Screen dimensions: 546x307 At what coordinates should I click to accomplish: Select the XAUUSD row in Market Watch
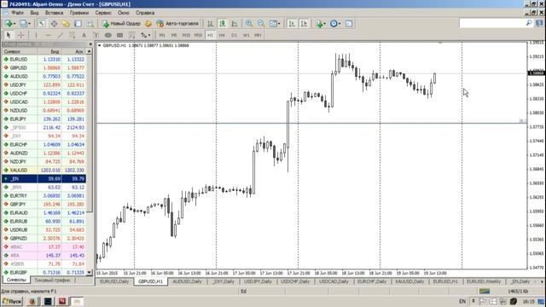pos(44,171)
